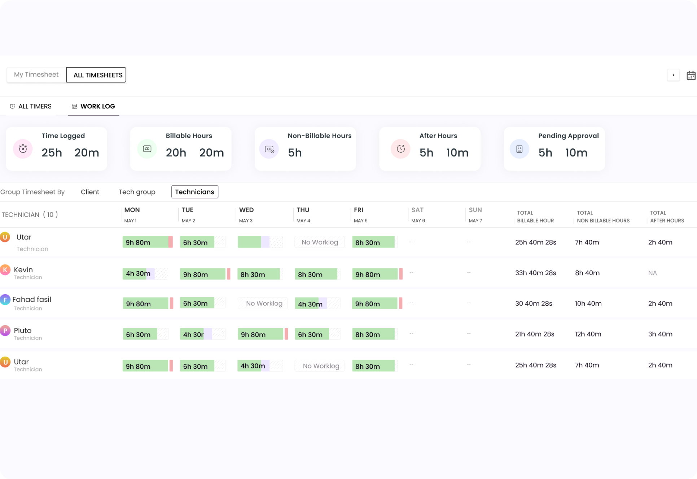
Task: Click the Billable Hours card icon
Action: pyautogui.click(x=147, y=148)
